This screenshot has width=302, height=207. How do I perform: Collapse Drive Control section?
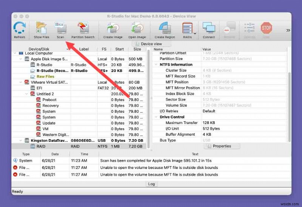pyautogui.click(x=156, y=117)
